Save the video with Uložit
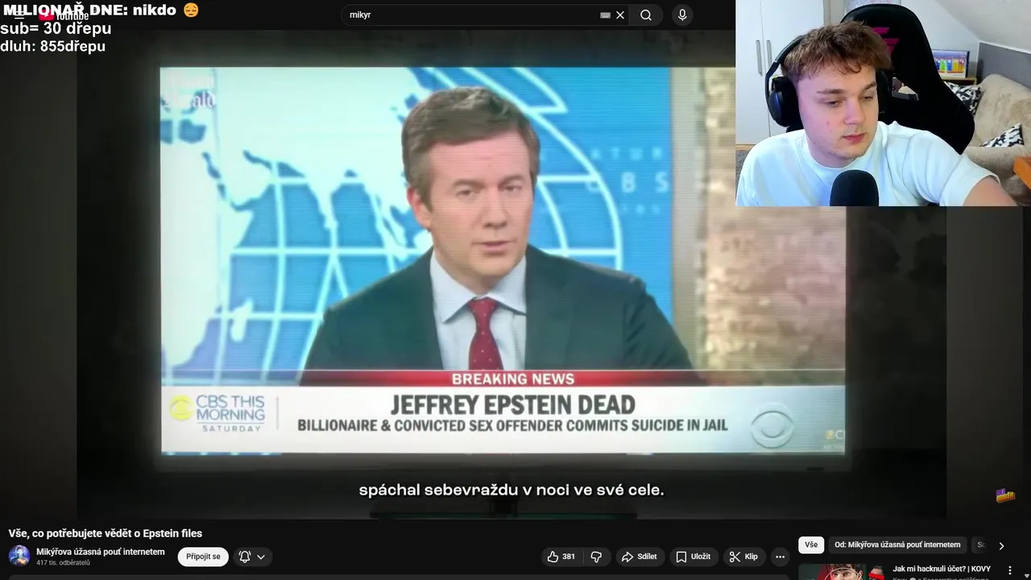Image resolution: width=1031 pixels, height=580 pixels. pyautogui.click(x=693, y=557)
